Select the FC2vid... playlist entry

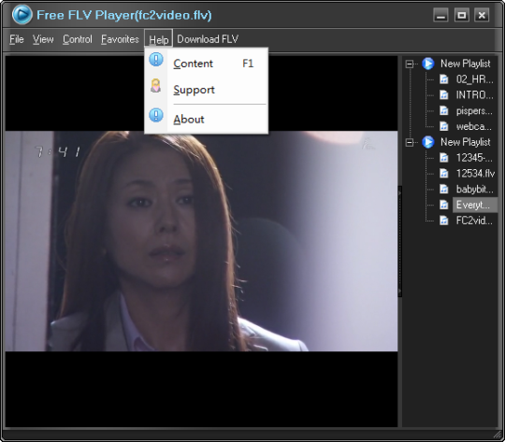[474, 221]
